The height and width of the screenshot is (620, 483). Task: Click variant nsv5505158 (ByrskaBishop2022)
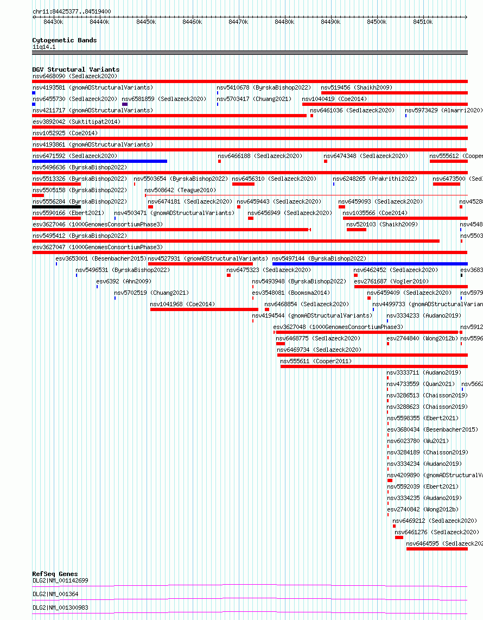click(x=80, y=191)
